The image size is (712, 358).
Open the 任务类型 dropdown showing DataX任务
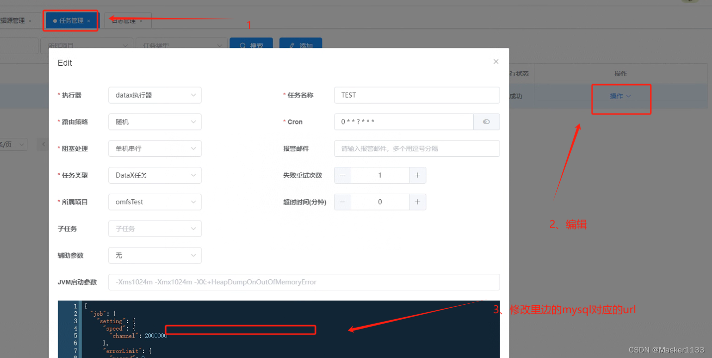pos(155,175)
